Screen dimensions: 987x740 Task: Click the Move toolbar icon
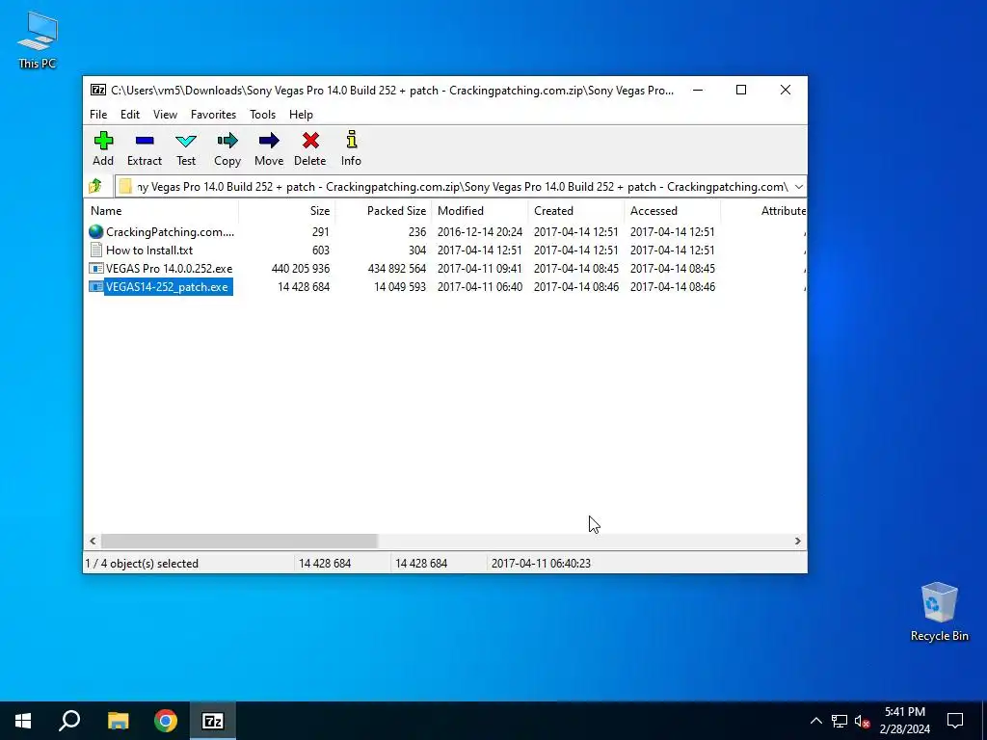point(269,141)
